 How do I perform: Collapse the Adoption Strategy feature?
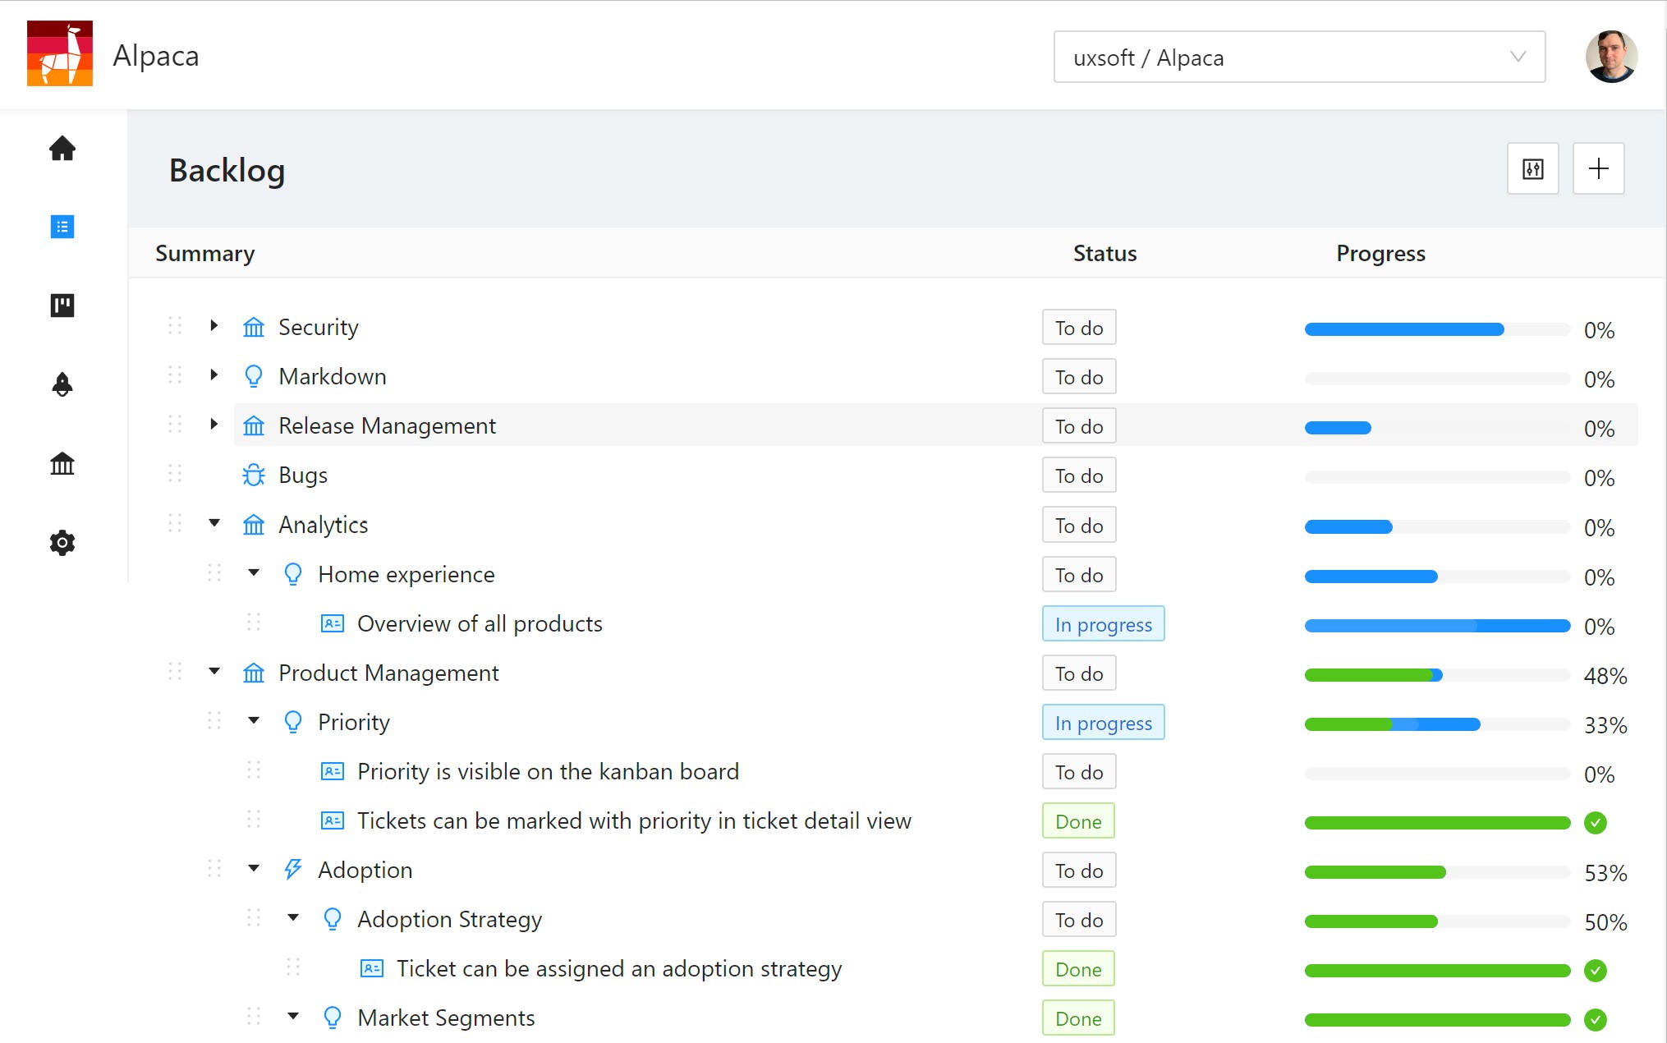(x=293, y=917)
